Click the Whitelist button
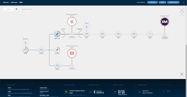 (x=152, y=2)
